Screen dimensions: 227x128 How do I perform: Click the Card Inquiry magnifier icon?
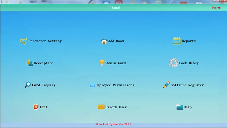click(x=28, y=84)
